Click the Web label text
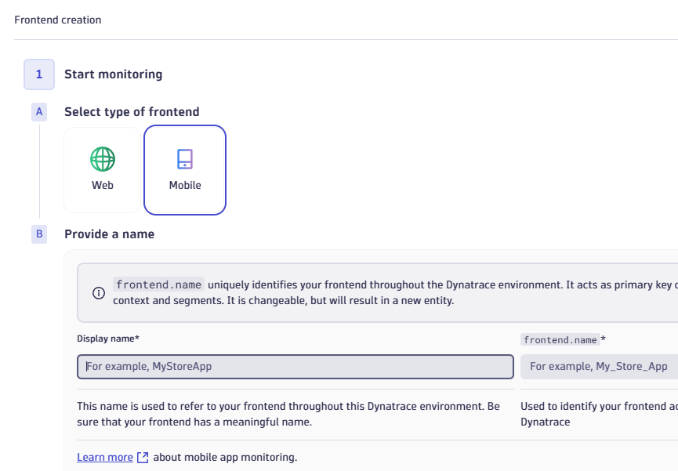 103,185
